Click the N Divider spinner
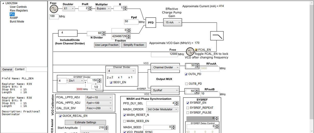The height and width of the screenshot is (133, 314). tap(96, 33)
